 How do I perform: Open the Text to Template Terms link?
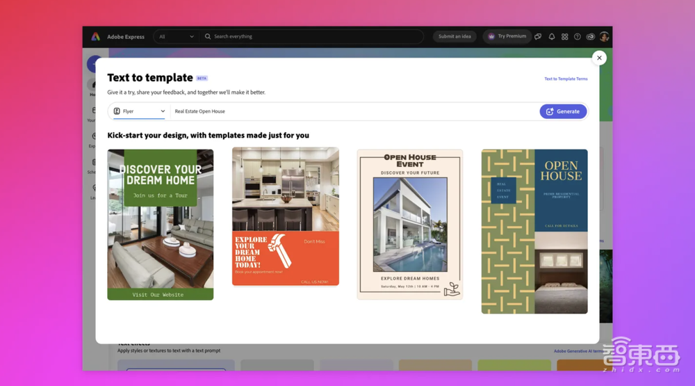566,79
